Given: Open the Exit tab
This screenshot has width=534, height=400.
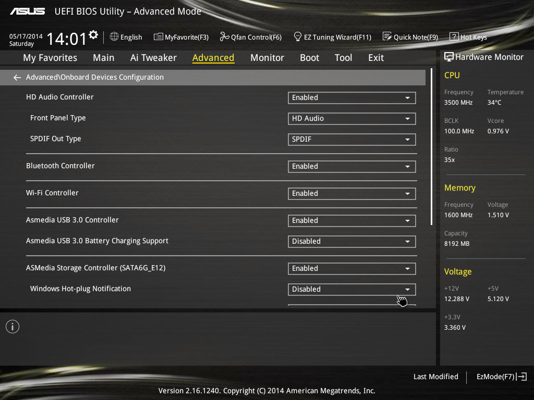Looking at the screenshot, I should (376, 58).
